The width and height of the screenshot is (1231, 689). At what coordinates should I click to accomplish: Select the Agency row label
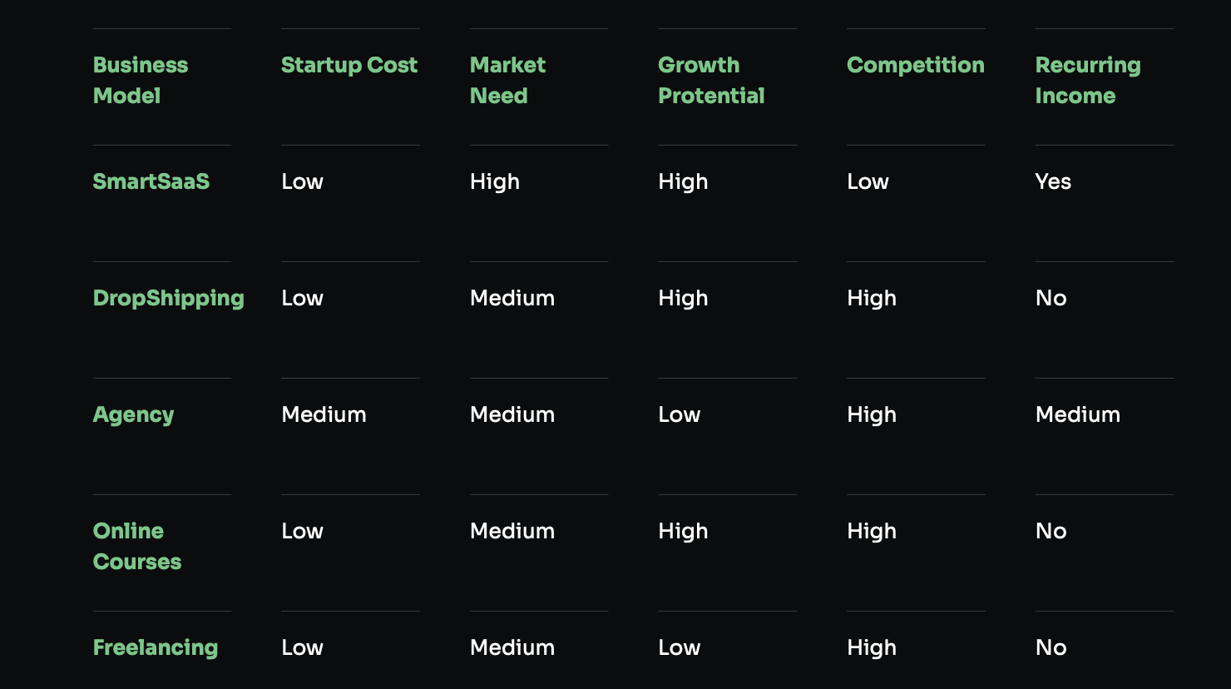134,414
